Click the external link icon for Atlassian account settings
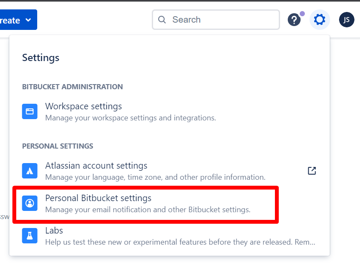This screenshot has height=263, width=360. coord(312,170)
